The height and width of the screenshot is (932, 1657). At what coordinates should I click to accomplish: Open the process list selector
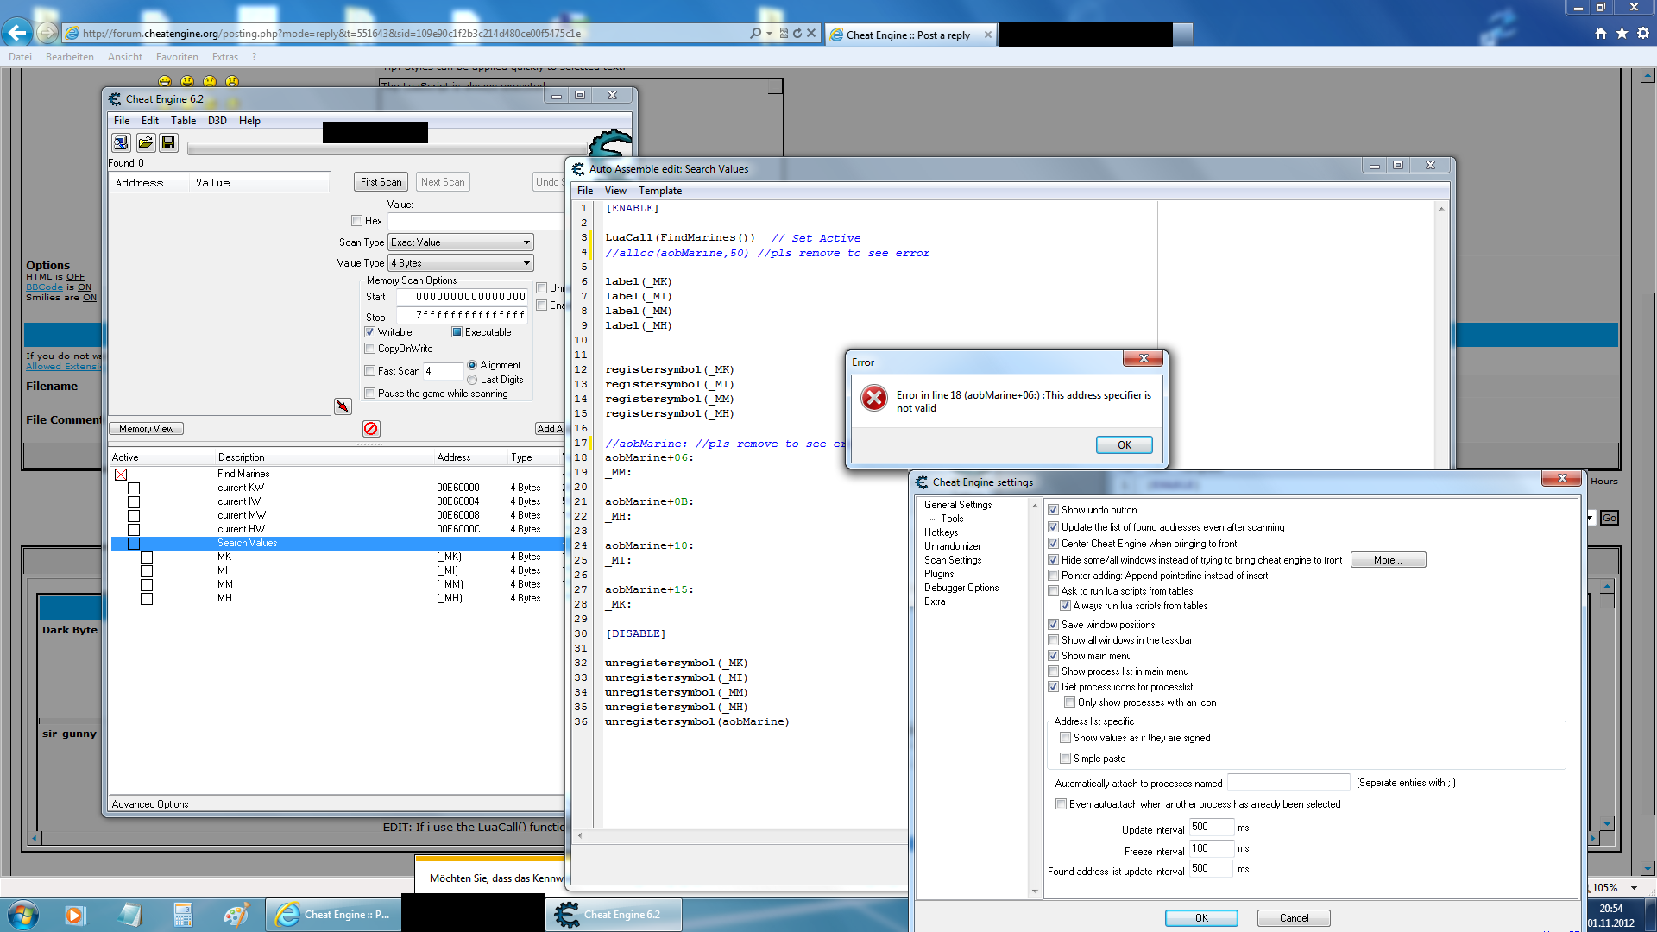tap(121, 142)
